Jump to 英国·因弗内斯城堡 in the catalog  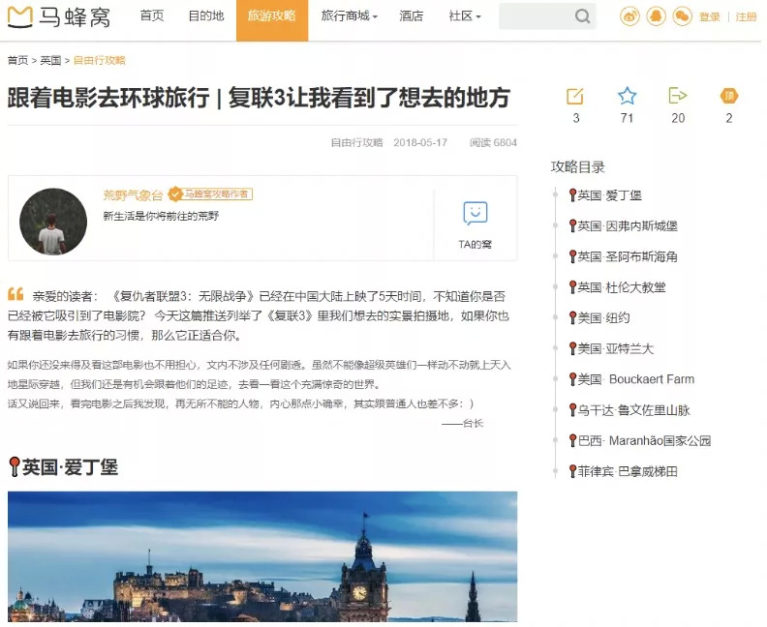point(624,225)
